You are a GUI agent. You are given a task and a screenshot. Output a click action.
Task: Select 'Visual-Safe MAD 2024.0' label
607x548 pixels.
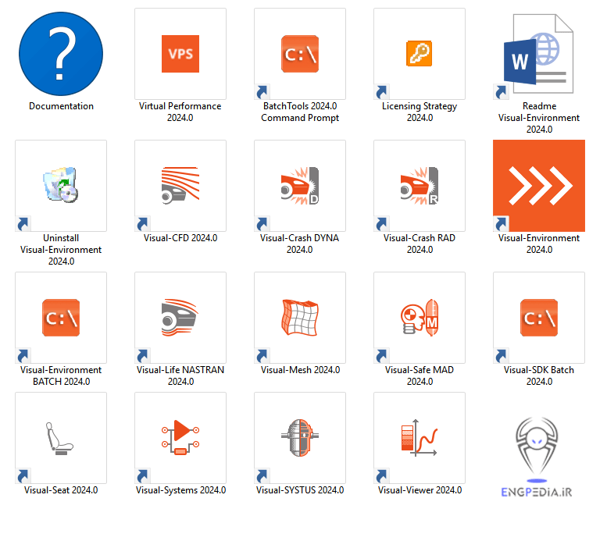(x=420, y=375)
